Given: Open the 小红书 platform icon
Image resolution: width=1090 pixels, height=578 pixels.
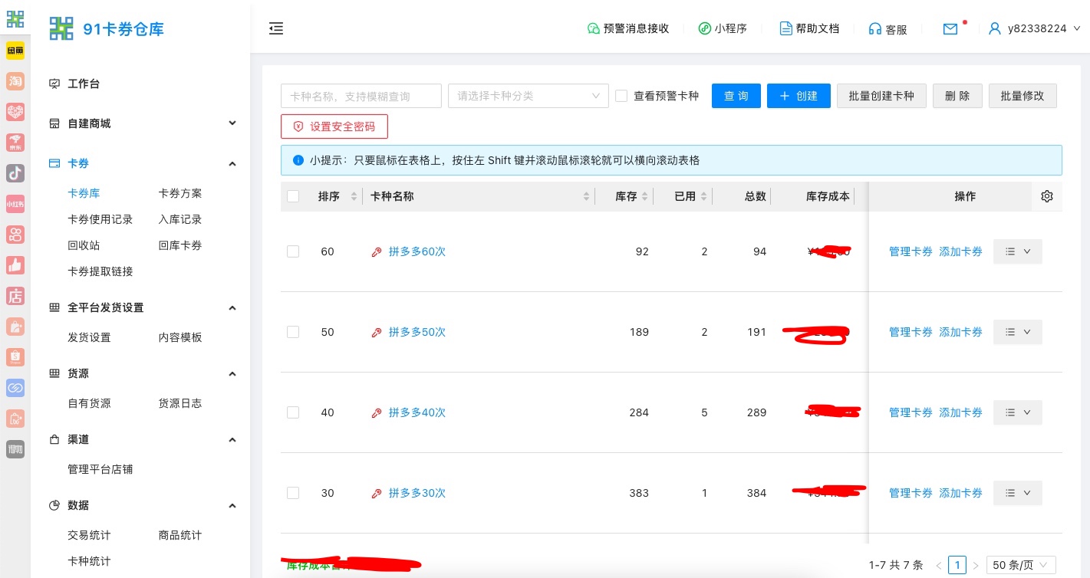Looking at the screenshot, I should click(x=15, y=204).
